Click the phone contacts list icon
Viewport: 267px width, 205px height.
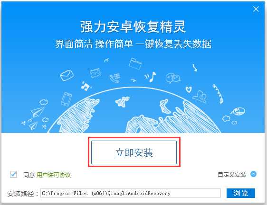tap(115, 78)
